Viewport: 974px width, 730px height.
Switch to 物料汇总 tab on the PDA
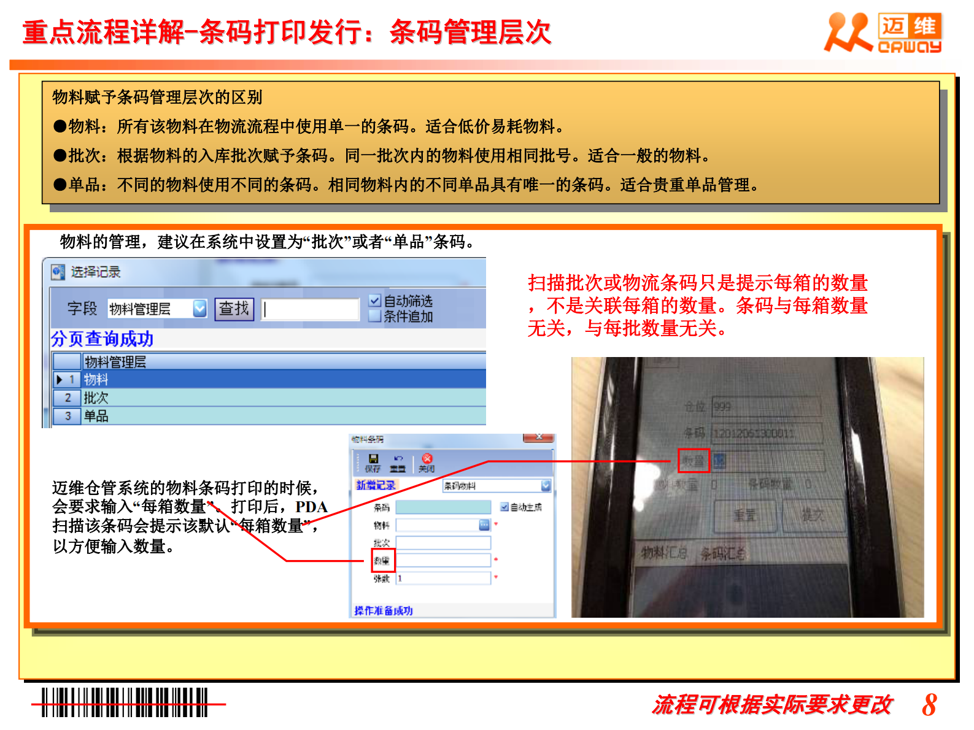pos(664,553)
